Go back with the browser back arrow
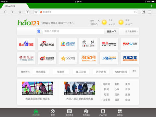Viewport: 156px width, 117px height. (x=5, y=12)
